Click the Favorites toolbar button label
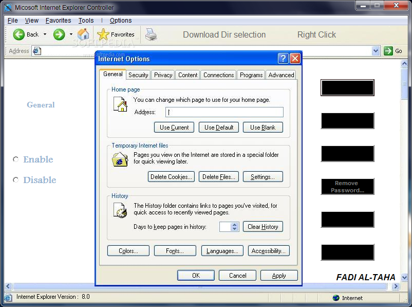 [x=122, y=34]
